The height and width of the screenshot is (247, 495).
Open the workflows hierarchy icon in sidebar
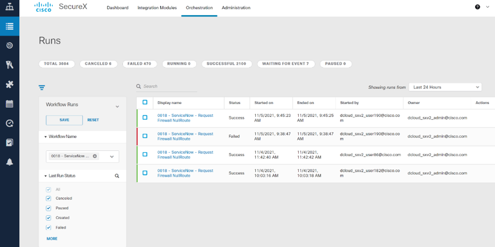[9, 7]
